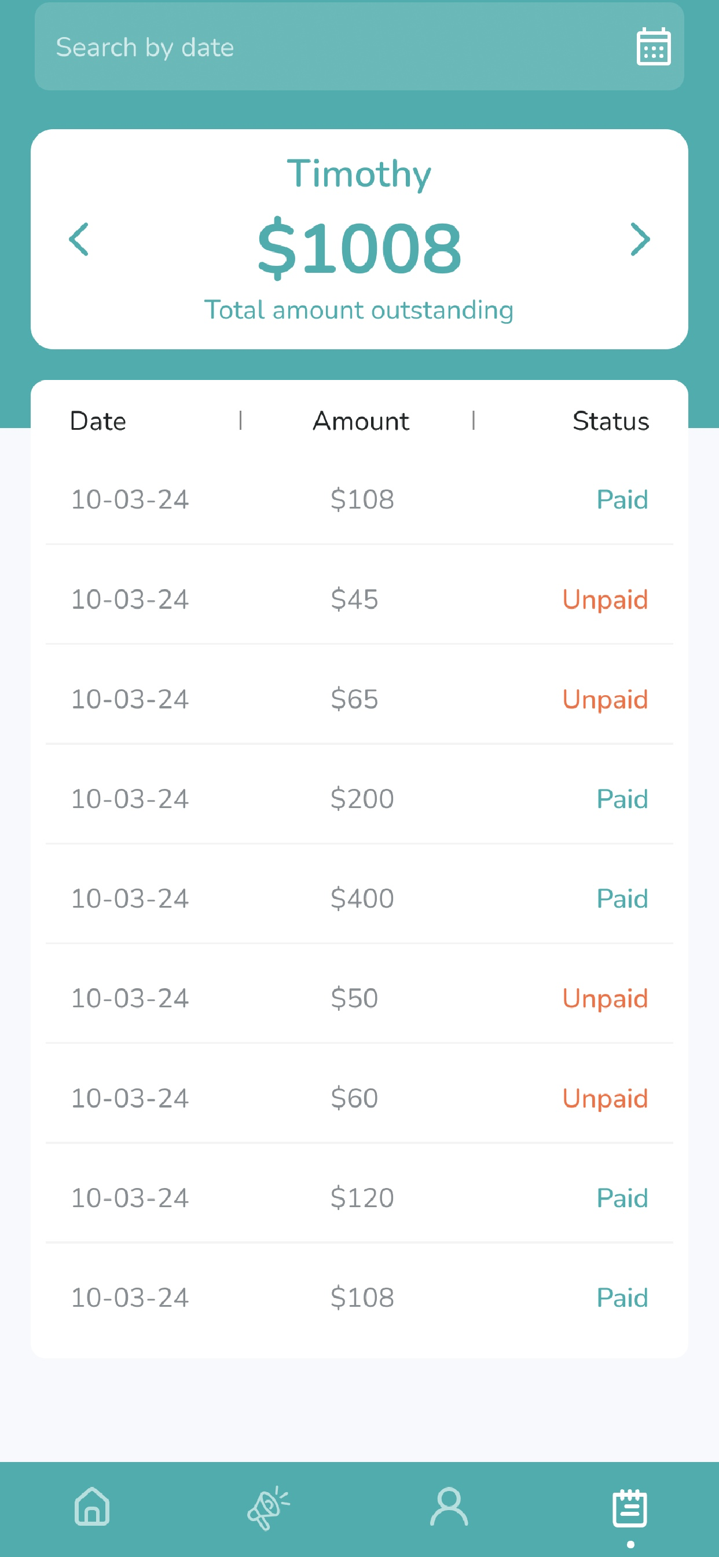Select the $400 Paid row

tap(359, 898)
